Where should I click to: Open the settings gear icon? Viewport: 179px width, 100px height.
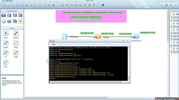pos(171,5)
